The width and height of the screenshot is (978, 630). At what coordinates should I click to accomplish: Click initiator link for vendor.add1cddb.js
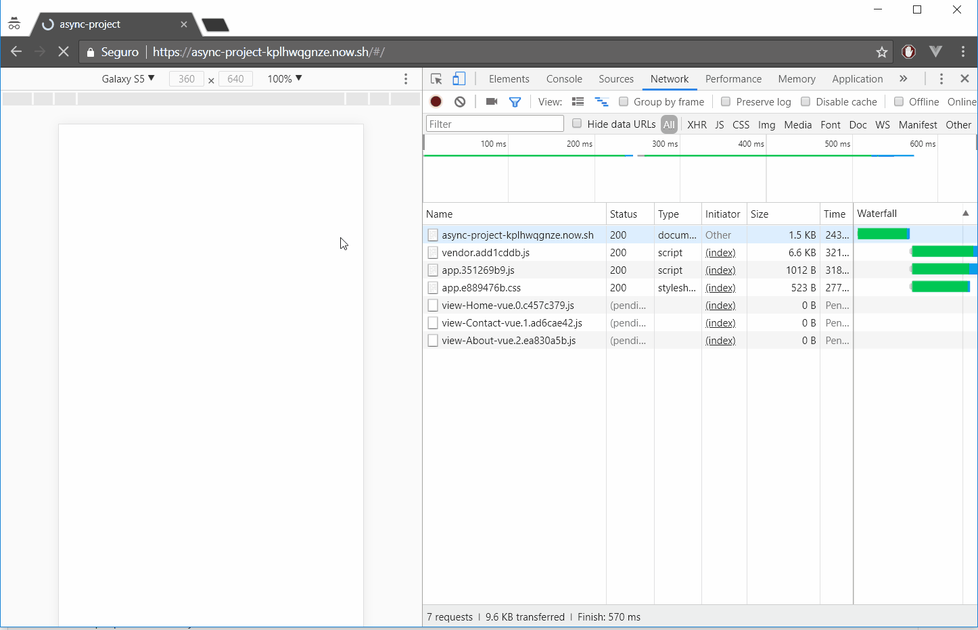coord(720,253)
